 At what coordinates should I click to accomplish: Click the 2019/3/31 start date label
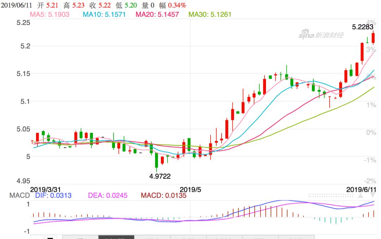click(x=46, y=189)
